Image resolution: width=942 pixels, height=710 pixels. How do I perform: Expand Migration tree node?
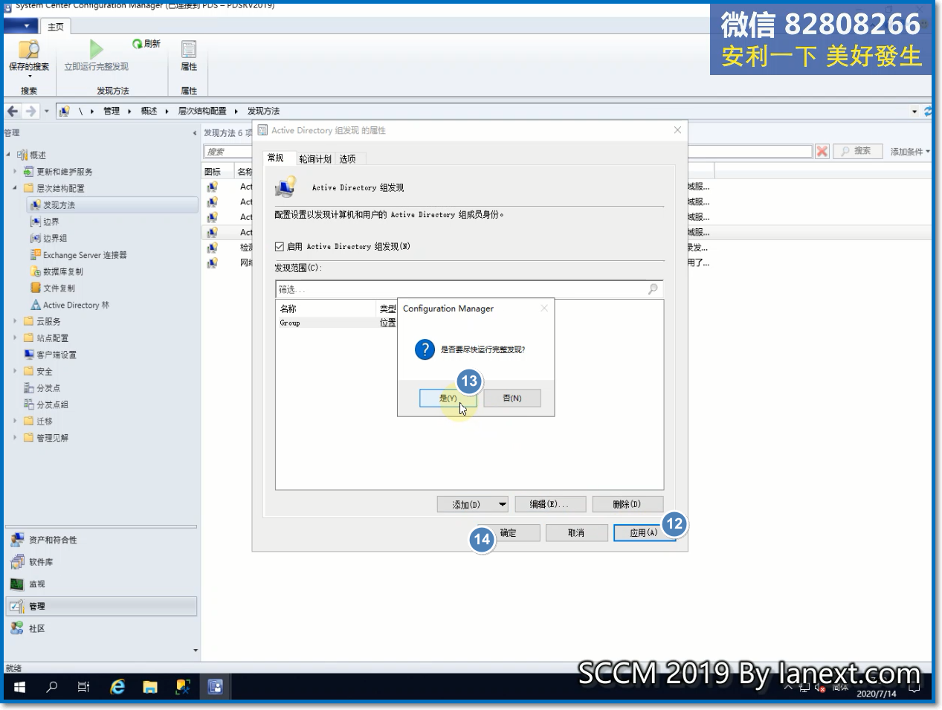point(15,421)
